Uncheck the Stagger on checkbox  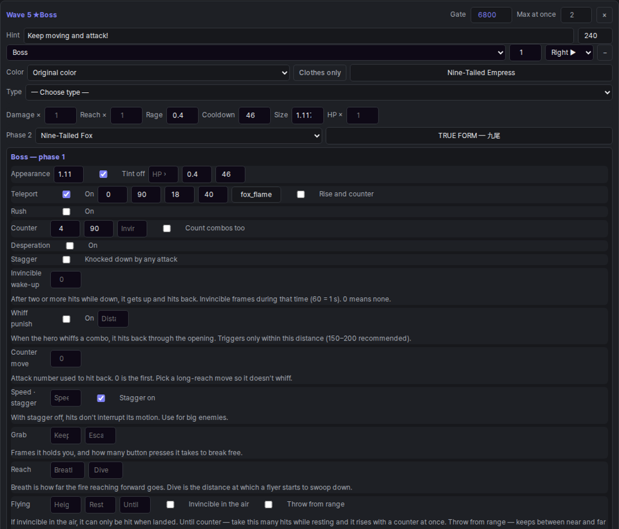(x=101, y=398)
